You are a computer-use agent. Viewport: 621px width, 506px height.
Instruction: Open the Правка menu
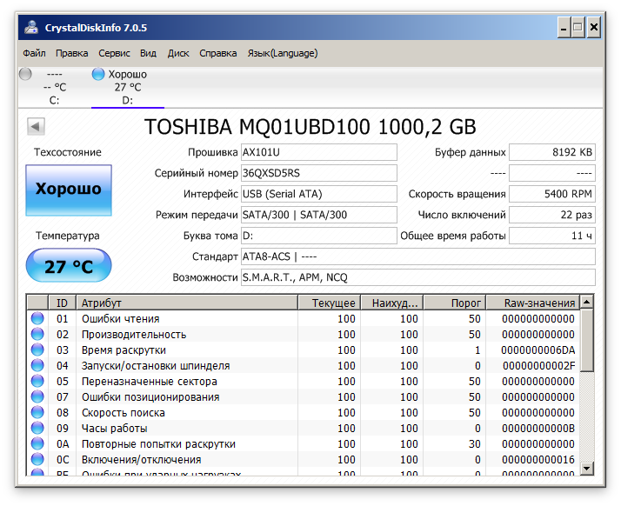tap(71, 53)
